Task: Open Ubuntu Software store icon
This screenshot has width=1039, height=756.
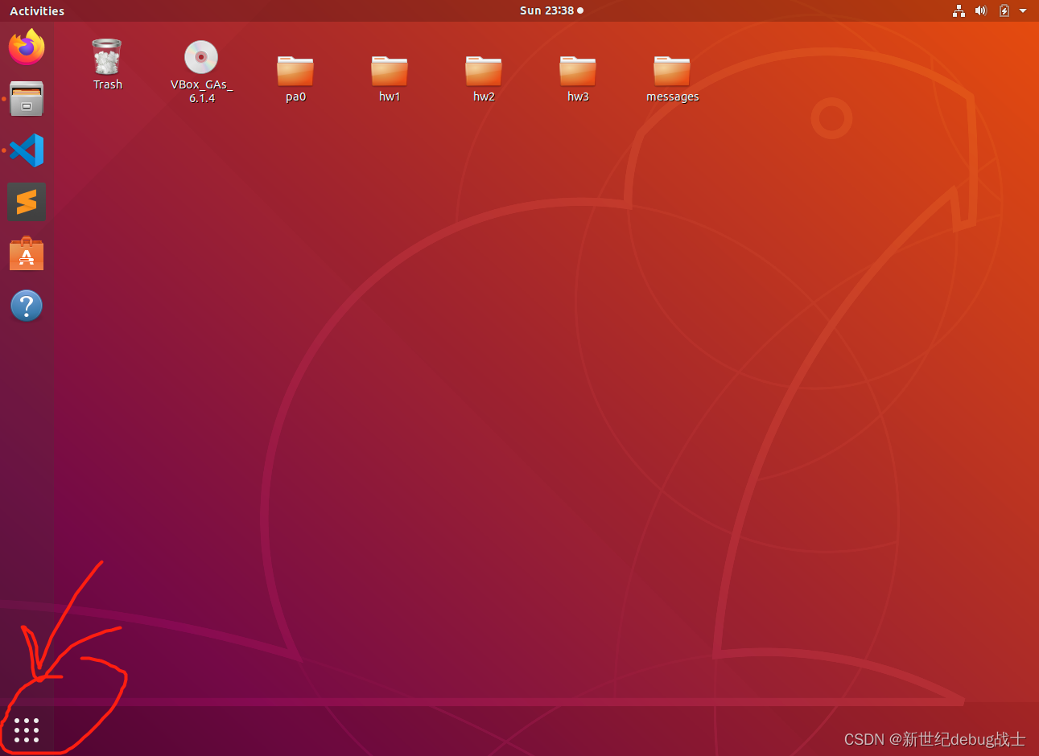Action: tap(27, 254)
